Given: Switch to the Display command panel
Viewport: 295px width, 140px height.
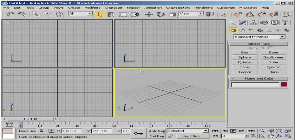Looking at the screenshot, I should (x=275, y=23).
